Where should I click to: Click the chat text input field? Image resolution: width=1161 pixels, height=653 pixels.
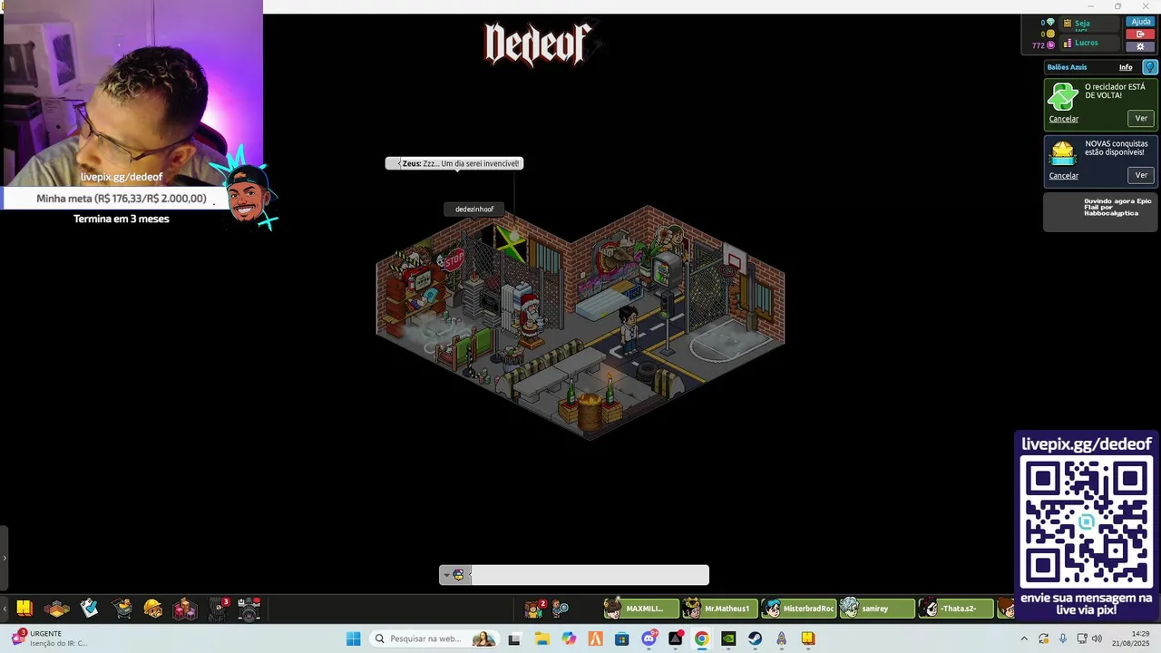[x=589, y=575]
